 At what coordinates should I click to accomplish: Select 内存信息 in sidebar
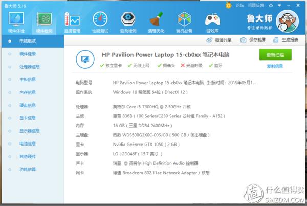coord(33,92)
